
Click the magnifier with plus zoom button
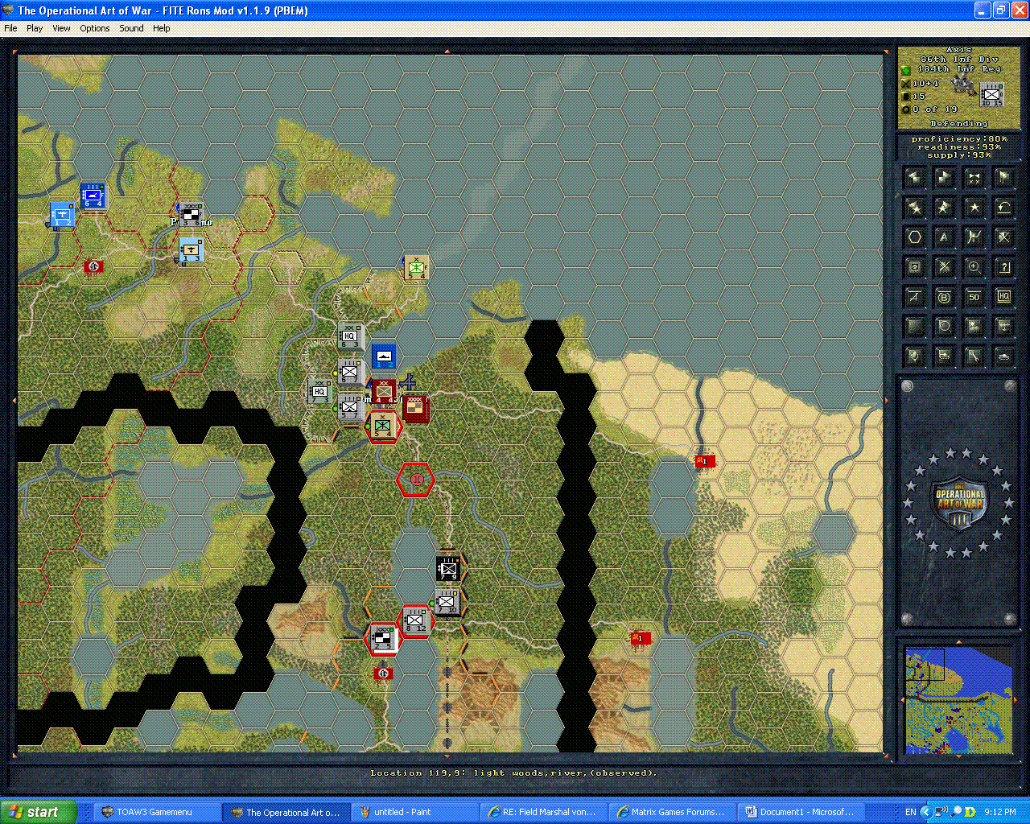coord(974,267)
